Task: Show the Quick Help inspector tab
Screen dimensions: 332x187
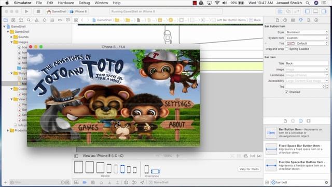Action: (x=285, y=20)
